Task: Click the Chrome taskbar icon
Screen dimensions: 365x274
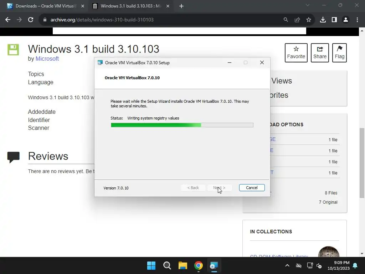Action: tap(199, 265)
